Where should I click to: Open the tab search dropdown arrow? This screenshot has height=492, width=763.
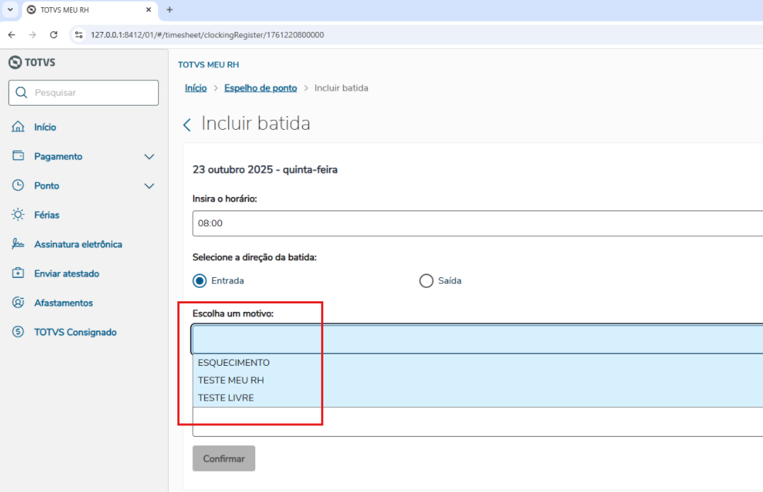[x=10, y=9]
